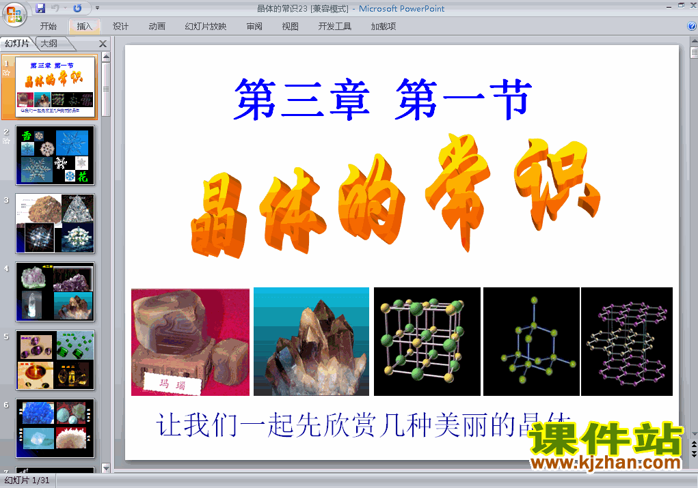Open the blue Help question-mark icon
The image size is (698, 488).
692,26
